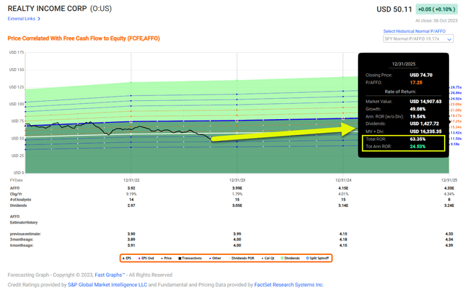Click the 26.84x multiple label
Image resolution: width=465 pixels, height=292 pixels.
coord(456,93)
